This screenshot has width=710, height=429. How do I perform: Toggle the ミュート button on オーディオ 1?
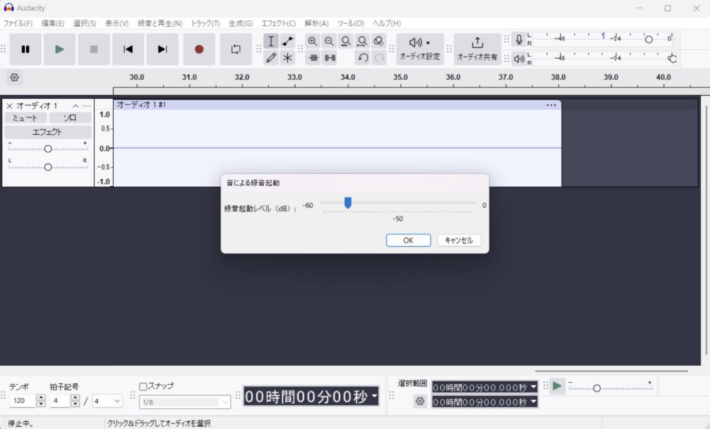[x=25, y=118]
